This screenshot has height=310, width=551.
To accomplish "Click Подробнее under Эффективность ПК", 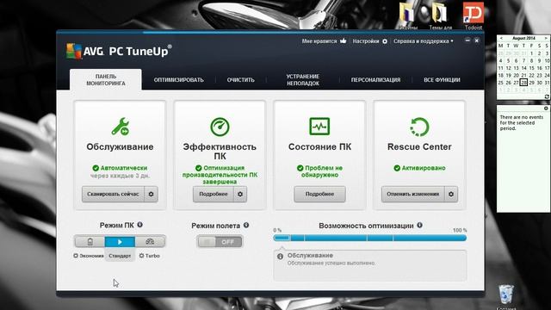I will 214,194.
